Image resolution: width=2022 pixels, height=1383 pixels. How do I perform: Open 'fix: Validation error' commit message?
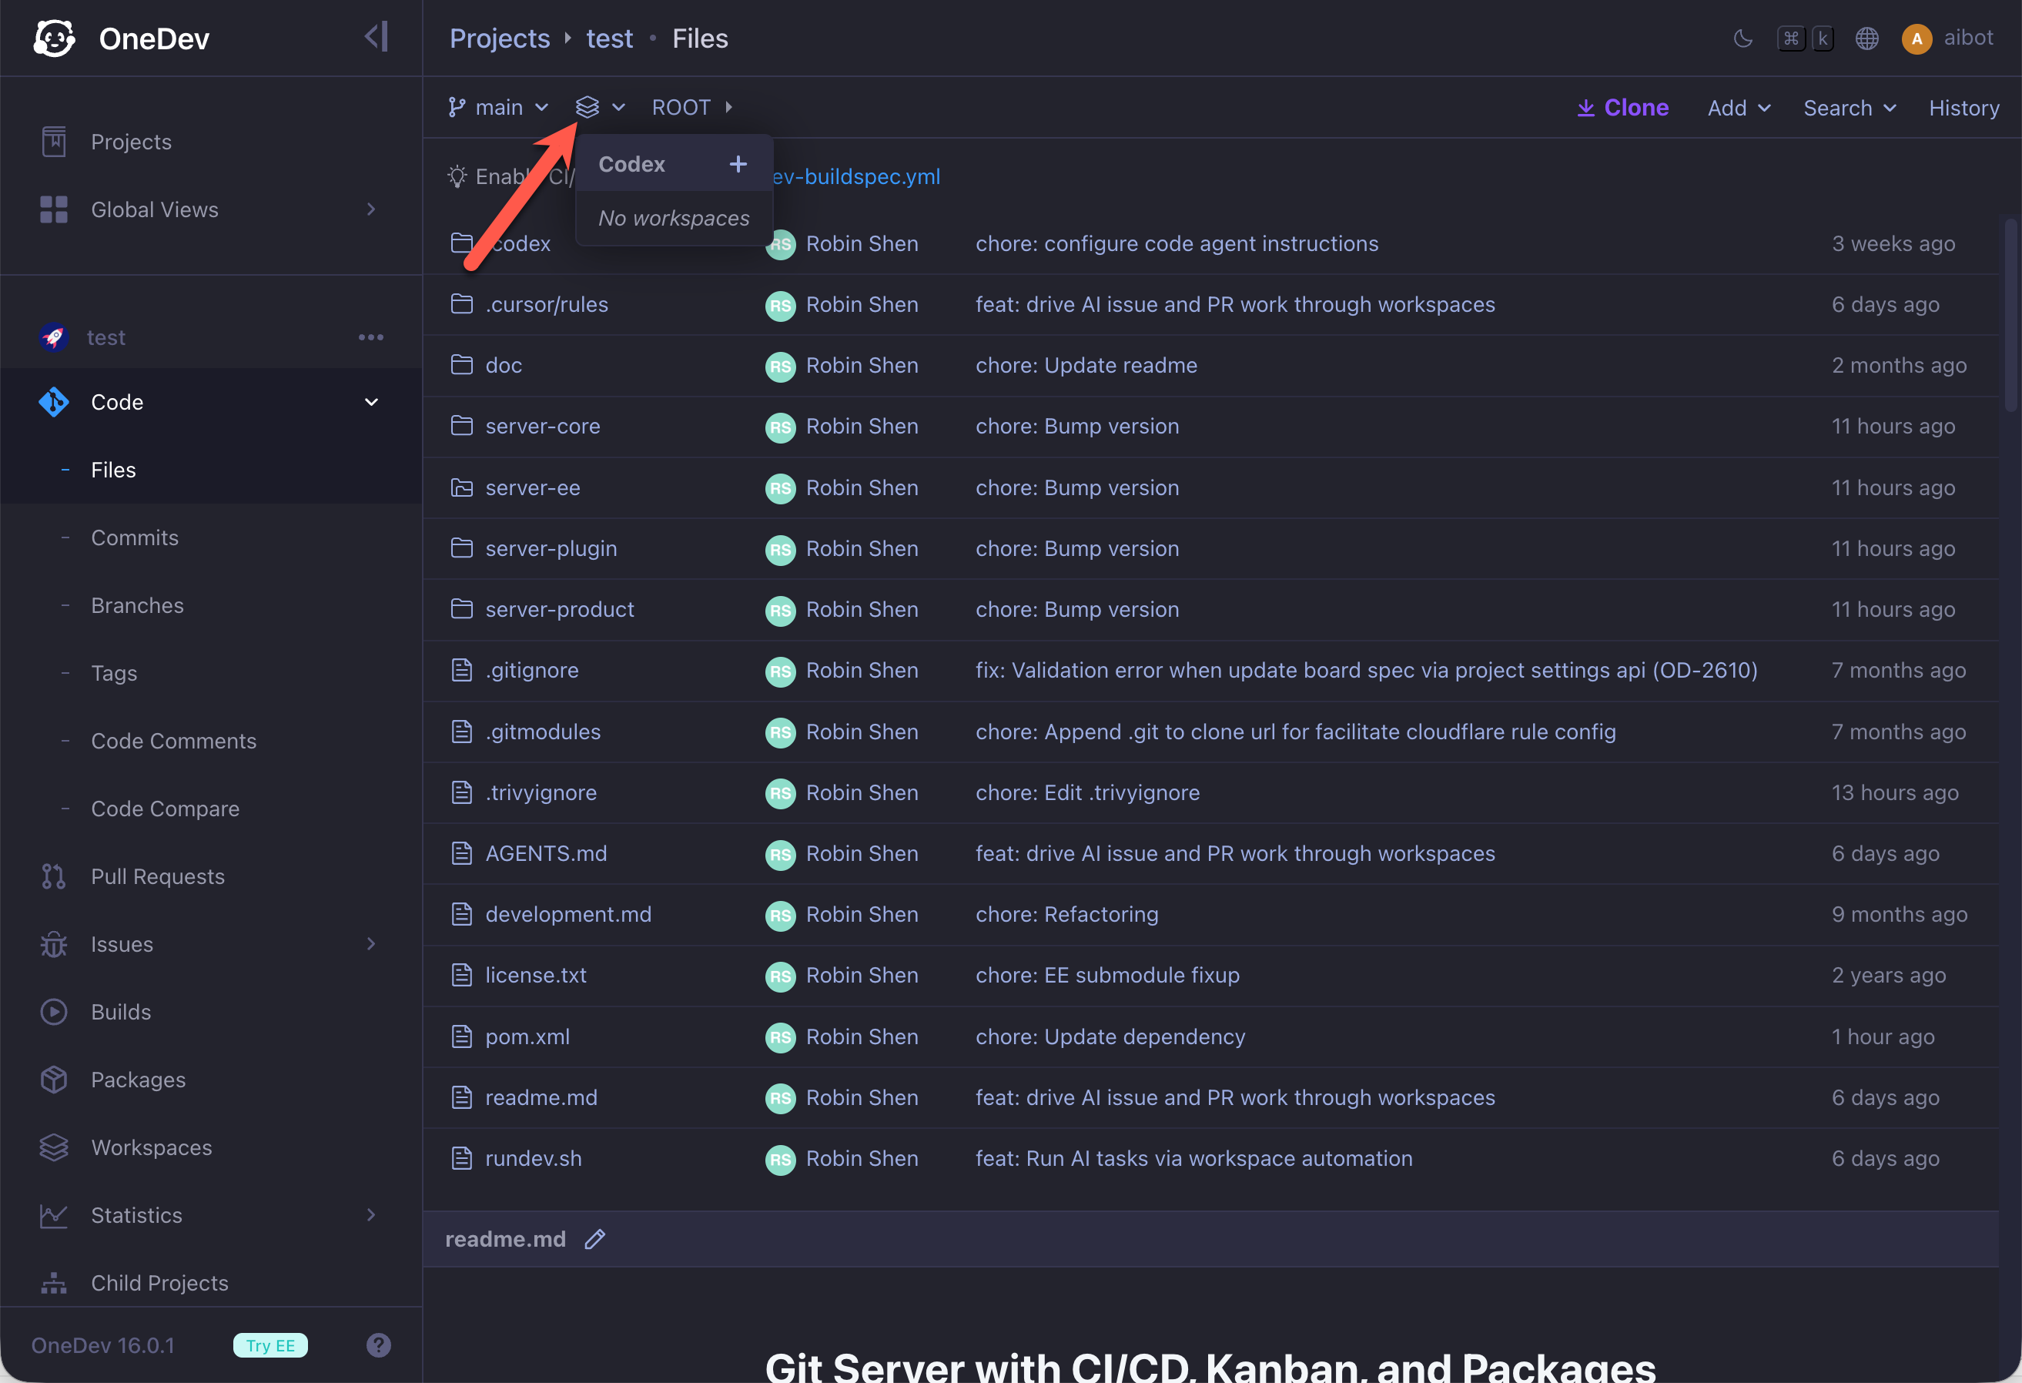pyautogui.click(x=1366, y=671)
